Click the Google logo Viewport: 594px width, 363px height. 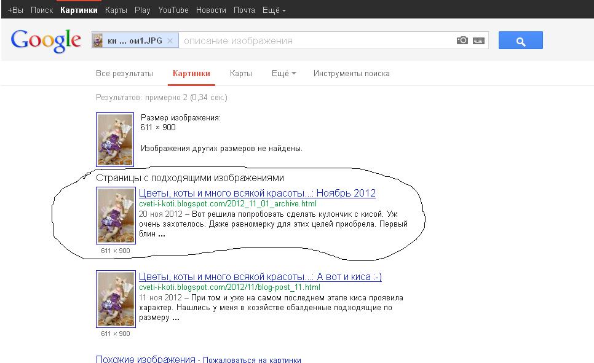46,41
